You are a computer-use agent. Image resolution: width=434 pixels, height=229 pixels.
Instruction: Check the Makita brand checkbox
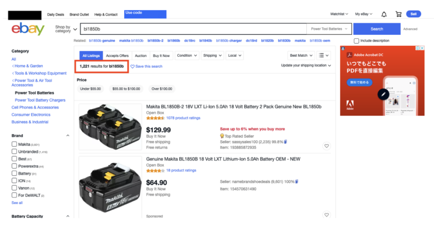tap(14, 144)
